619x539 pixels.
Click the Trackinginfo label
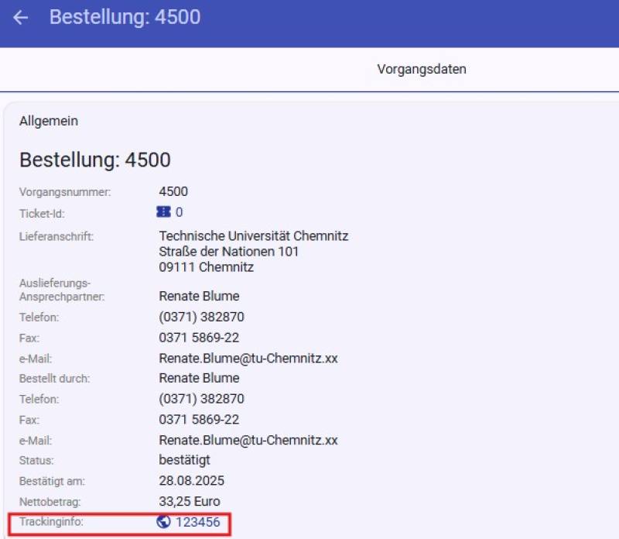(51, 523)
